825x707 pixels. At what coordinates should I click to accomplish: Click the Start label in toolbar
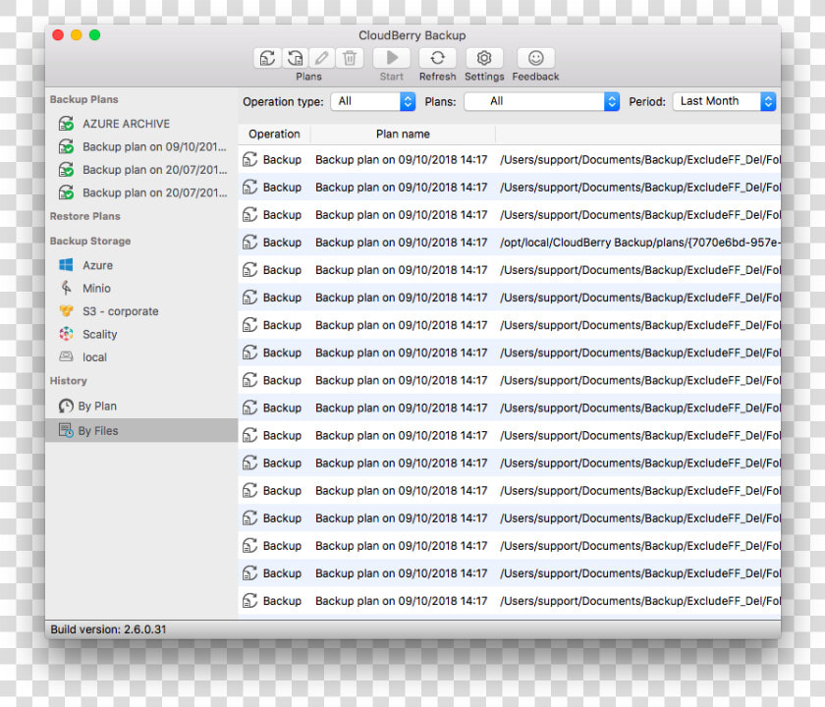(x=392, y=77)
